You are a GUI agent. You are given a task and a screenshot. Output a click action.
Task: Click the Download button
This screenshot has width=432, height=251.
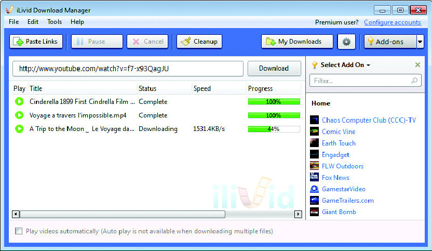(x=274, y=69)
